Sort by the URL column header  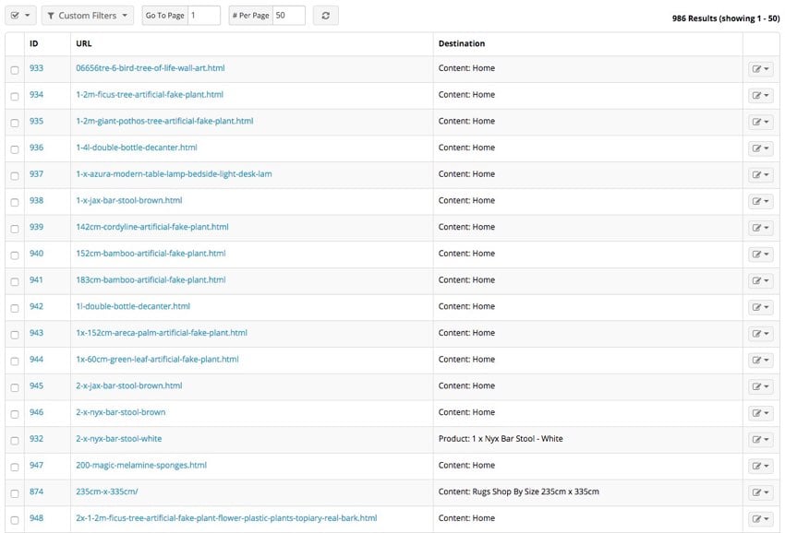pos(84,43)
